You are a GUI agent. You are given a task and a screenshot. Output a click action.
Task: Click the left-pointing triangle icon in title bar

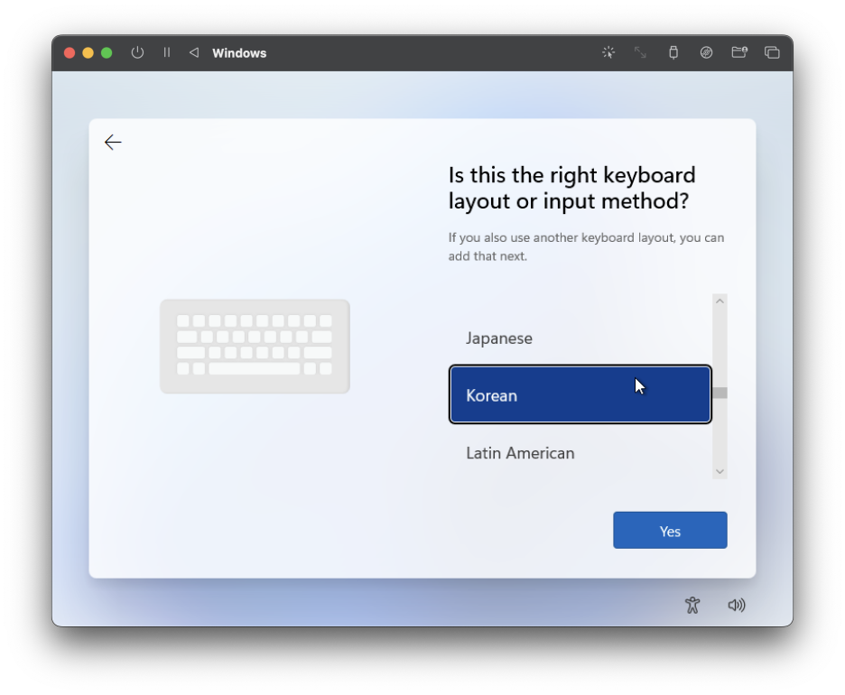(194, 52)
